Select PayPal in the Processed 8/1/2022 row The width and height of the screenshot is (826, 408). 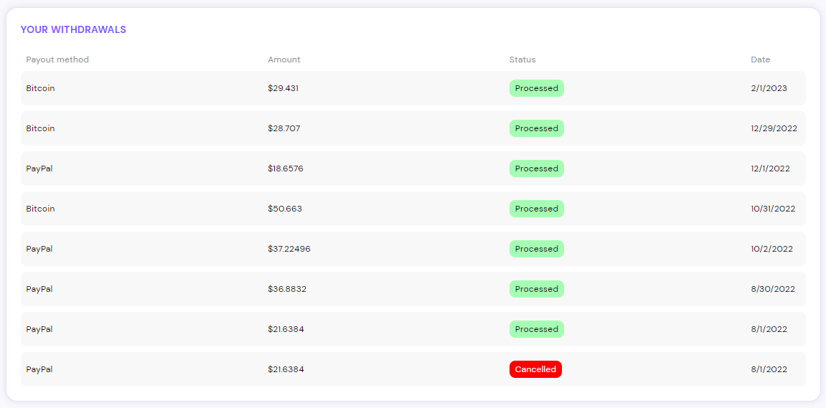click(39, 329)
